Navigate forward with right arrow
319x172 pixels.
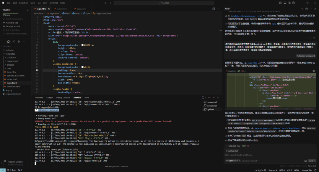coord(110,3)
